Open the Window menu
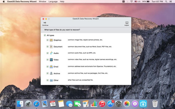The image size is (175, 109). pyautogui.click(x=42, y=2)
